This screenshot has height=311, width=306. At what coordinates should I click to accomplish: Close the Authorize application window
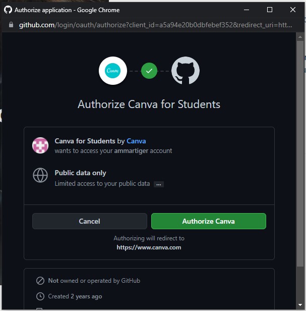pyautogui.click(x=293, y=10)
